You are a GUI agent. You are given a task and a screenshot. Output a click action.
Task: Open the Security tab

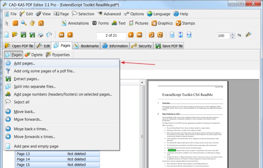[141, 46]
